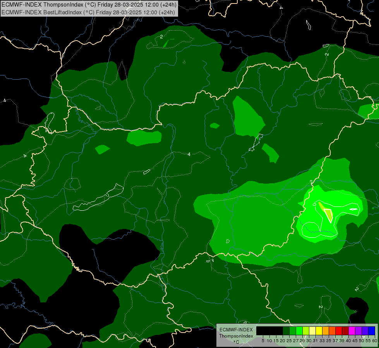Viewport: 379px width, 348px height.
Task: Click the legend tick value 20
Action: click(283, 341)
